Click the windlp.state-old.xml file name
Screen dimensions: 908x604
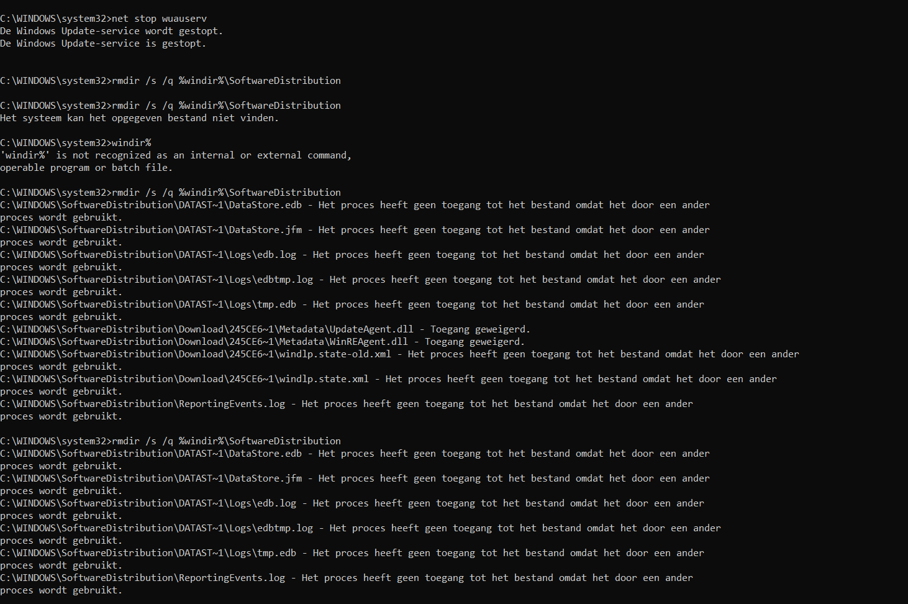[x=335, y=354]
